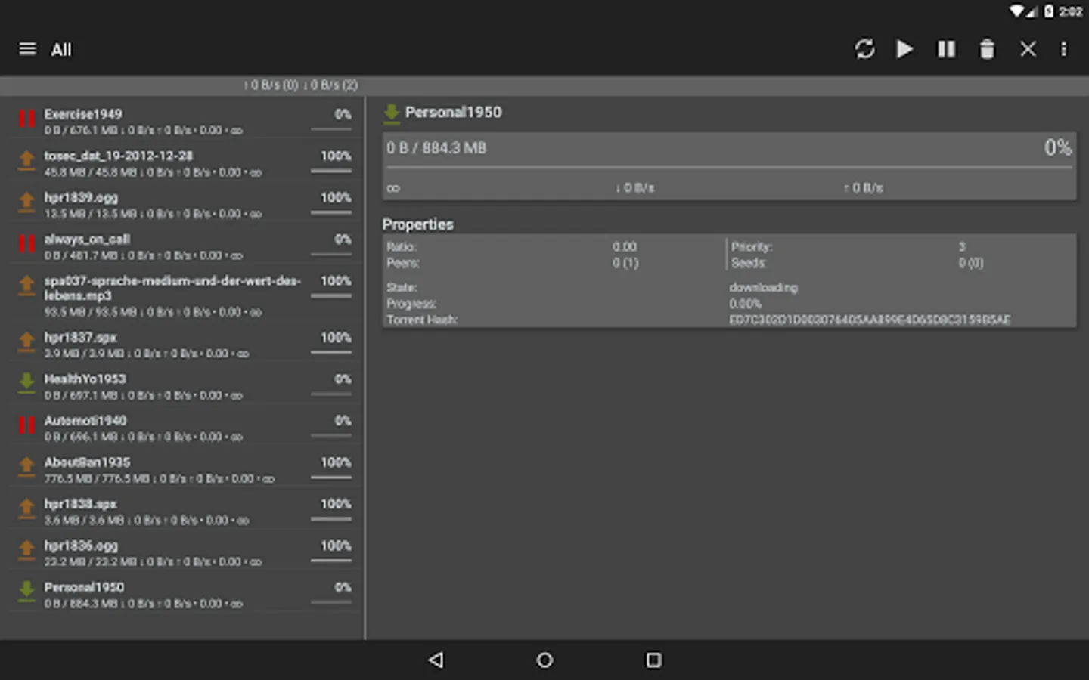Click 0 B / 884.3 MB detail progress
Screen dimensions: 1089x680
[436, 148]
